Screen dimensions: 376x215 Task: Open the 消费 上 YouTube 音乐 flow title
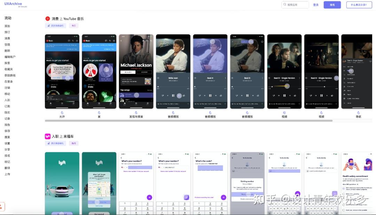(x=68, y=19)
